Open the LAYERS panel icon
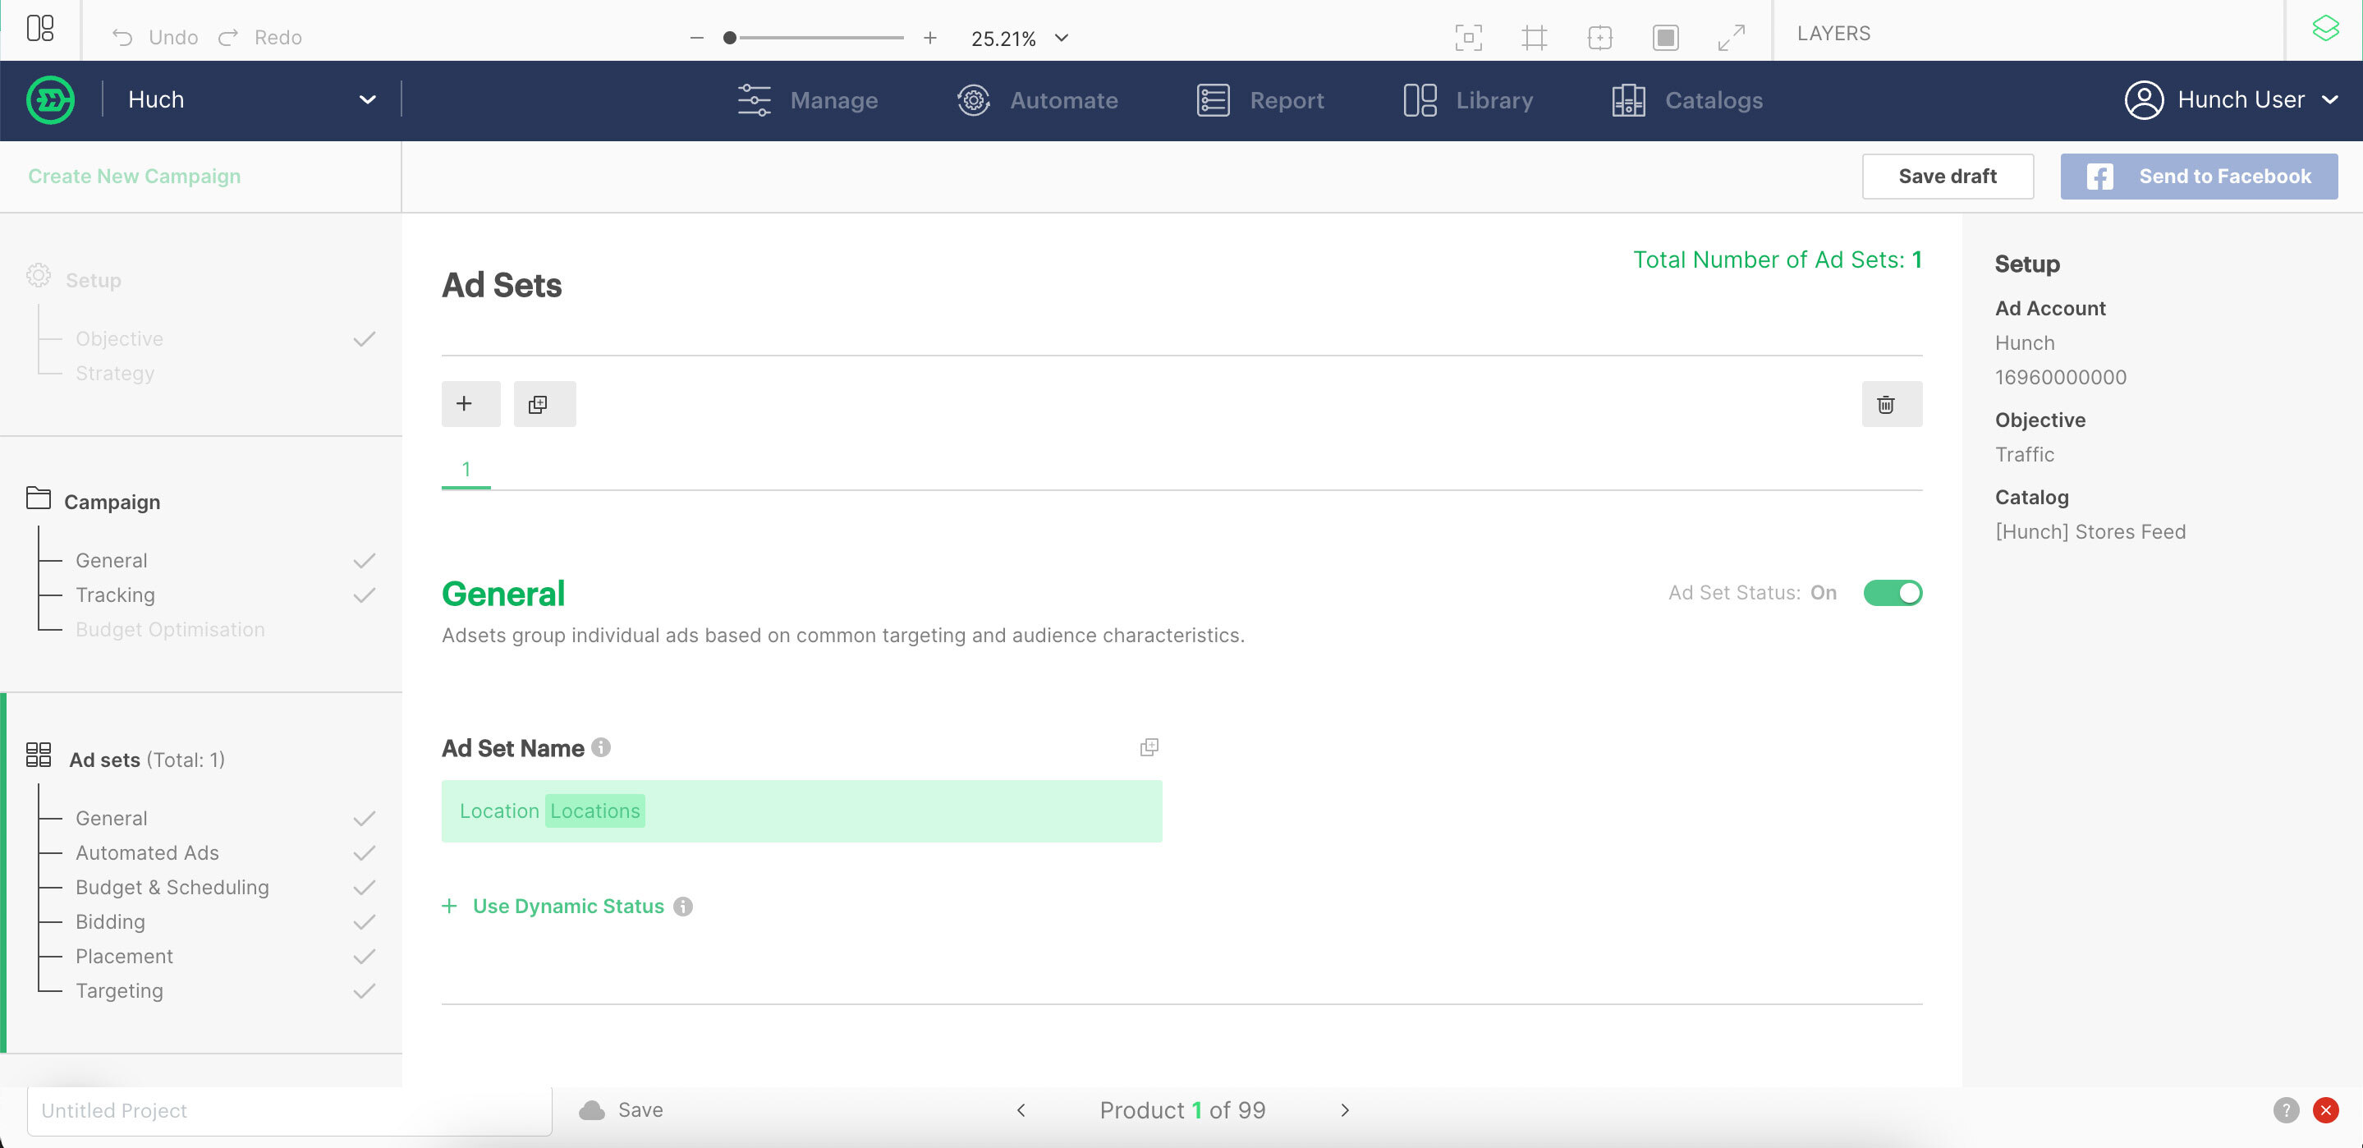 pyautogui.click(x=2326, y=29)
